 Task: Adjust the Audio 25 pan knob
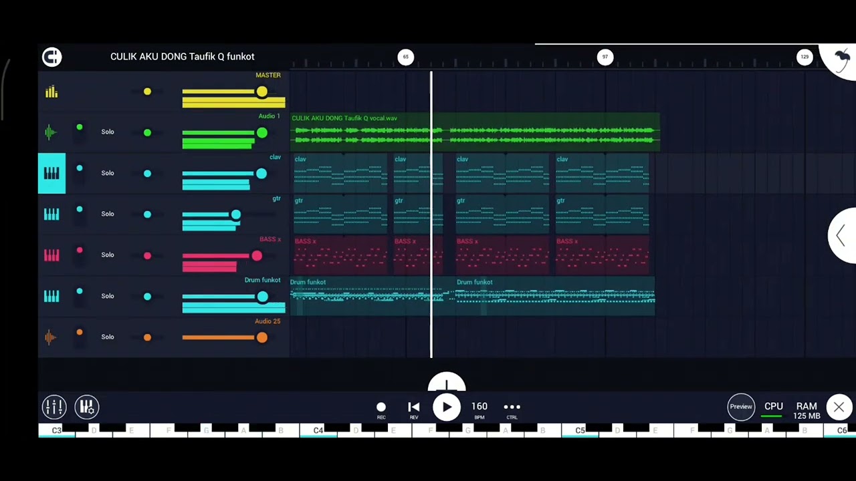(147, 337)
